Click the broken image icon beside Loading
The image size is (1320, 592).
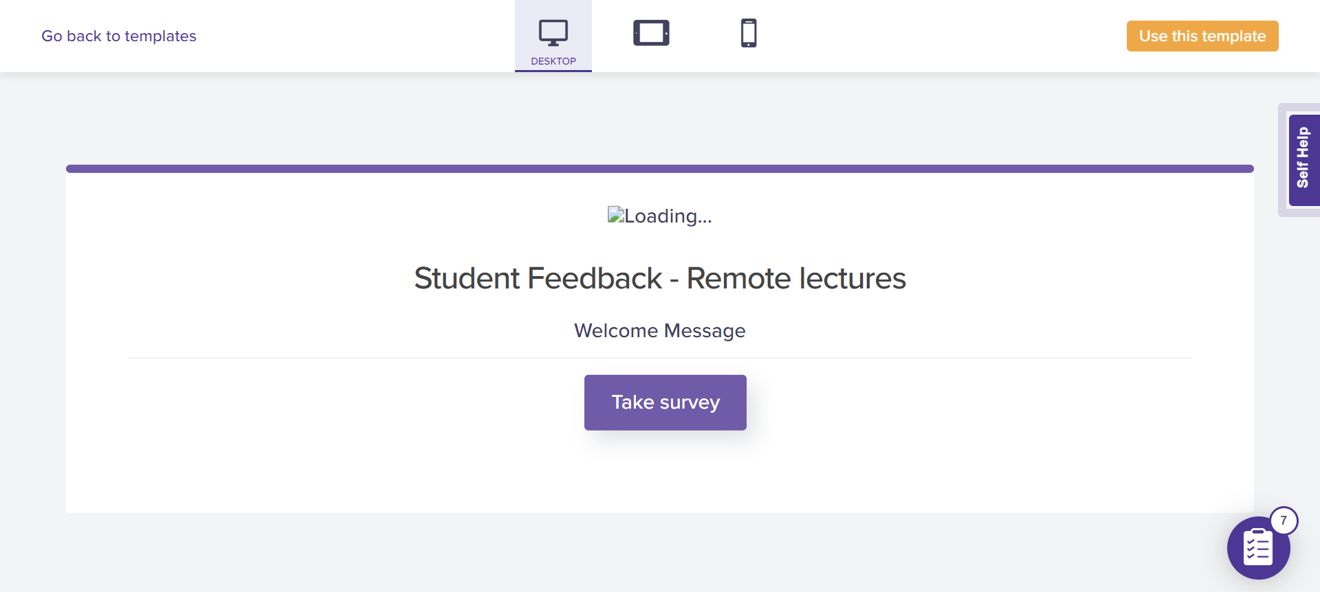tap(615, 216)
